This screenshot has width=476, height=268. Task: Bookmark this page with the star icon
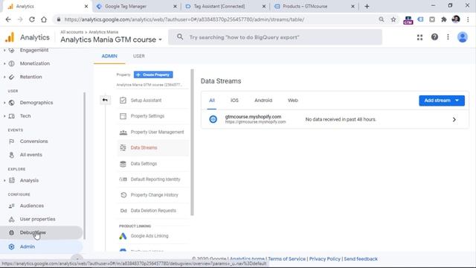click(393, 19)
